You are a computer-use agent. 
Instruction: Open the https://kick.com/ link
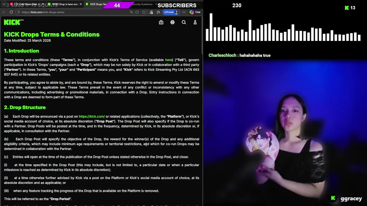[92, 116]
